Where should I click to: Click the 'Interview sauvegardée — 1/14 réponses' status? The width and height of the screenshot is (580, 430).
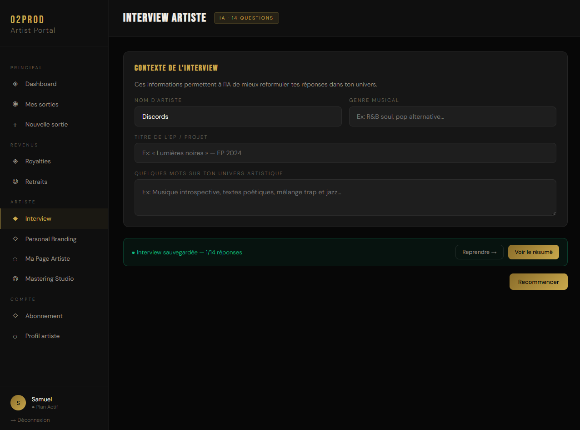[x=187, y=253]
